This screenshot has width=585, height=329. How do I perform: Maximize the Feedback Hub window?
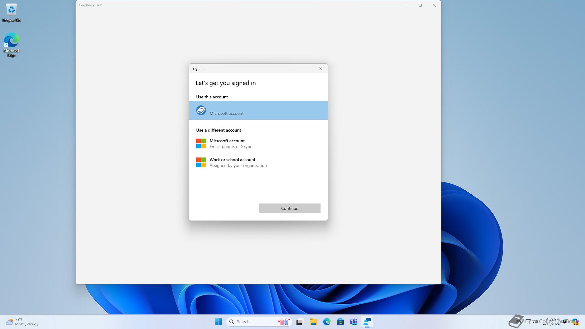pyautogui.click(x=420, y=5)
